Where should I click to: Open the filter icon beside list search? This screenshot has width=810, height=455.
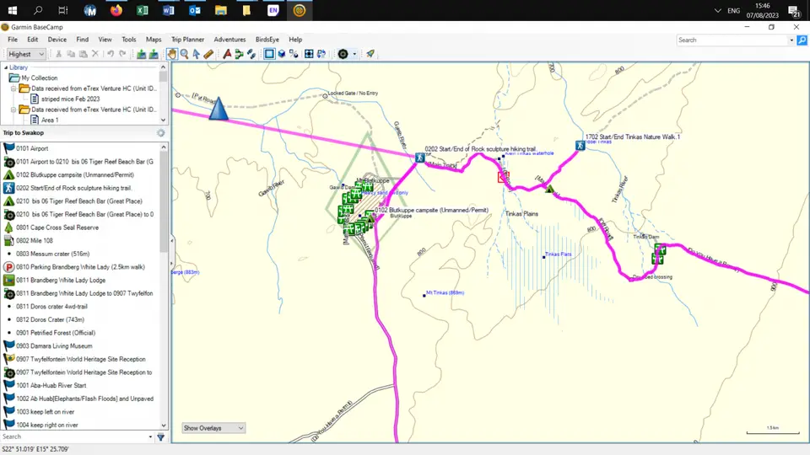coord(160,437)
